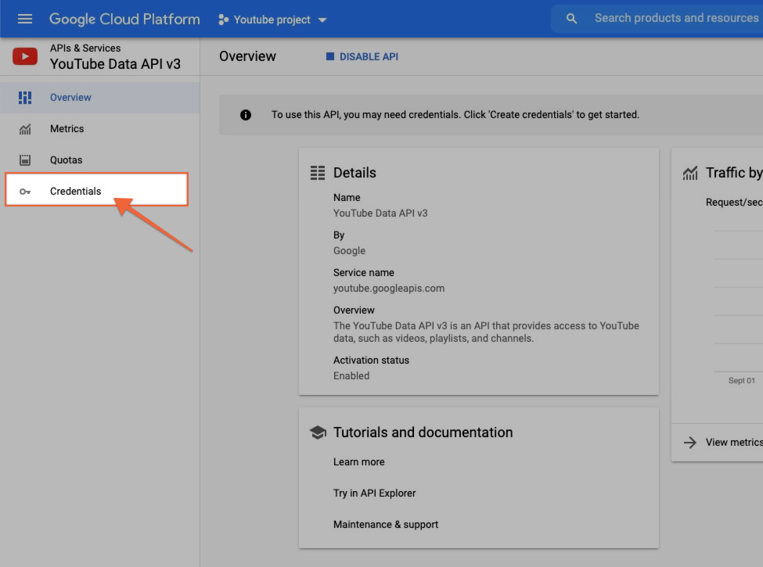Screen dimensions: 763x567
Task: Click the Details card heading
Action: (355, 173)
